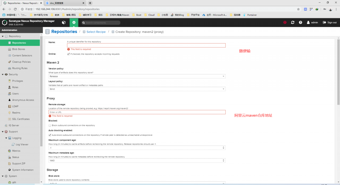Collapse the System tree node
340x185 pixels.
tap(3, 176)
